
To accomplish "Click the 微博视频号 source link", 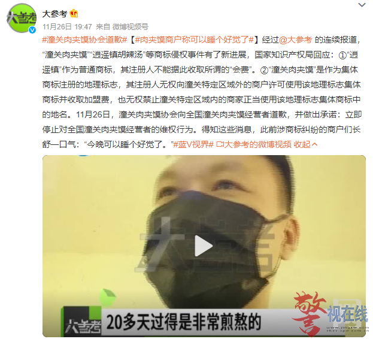I will click(x=130, y=26).
